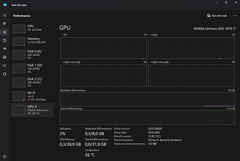The image size is (240, 161).
Task: Select the Wi-Fi performance entry
Action: (x=32, y=96)
